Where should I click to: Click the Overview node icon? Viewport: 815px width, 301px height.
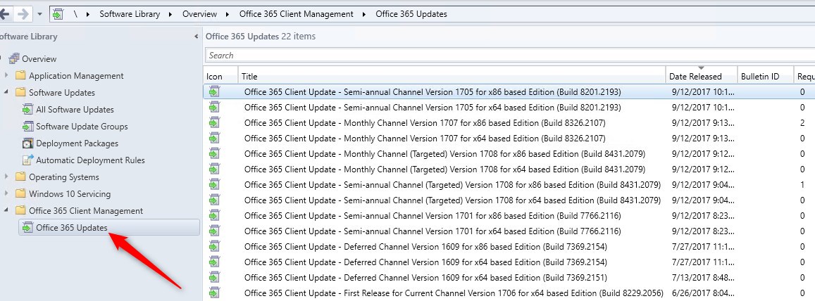(14, 58)
